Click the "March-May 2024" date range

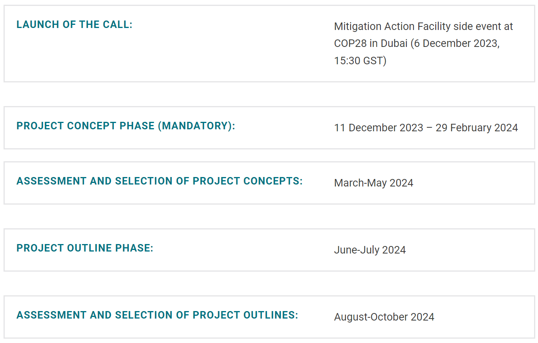(x=373, y=183)
